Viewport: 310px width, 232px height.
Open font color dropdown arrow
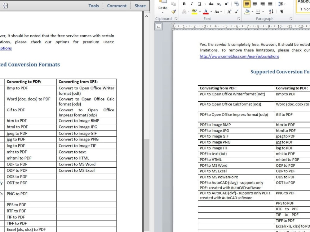tap(211, 12)
